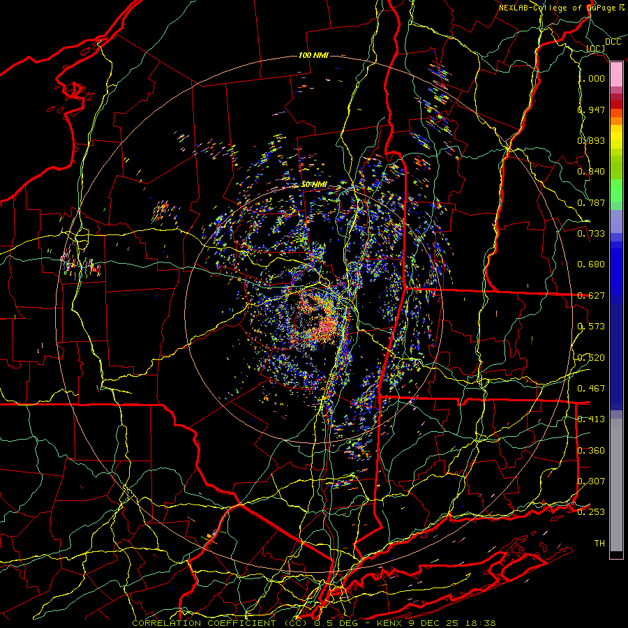Click the pink top segment of color bar
The image size is (628, 628).
[616, 75]
